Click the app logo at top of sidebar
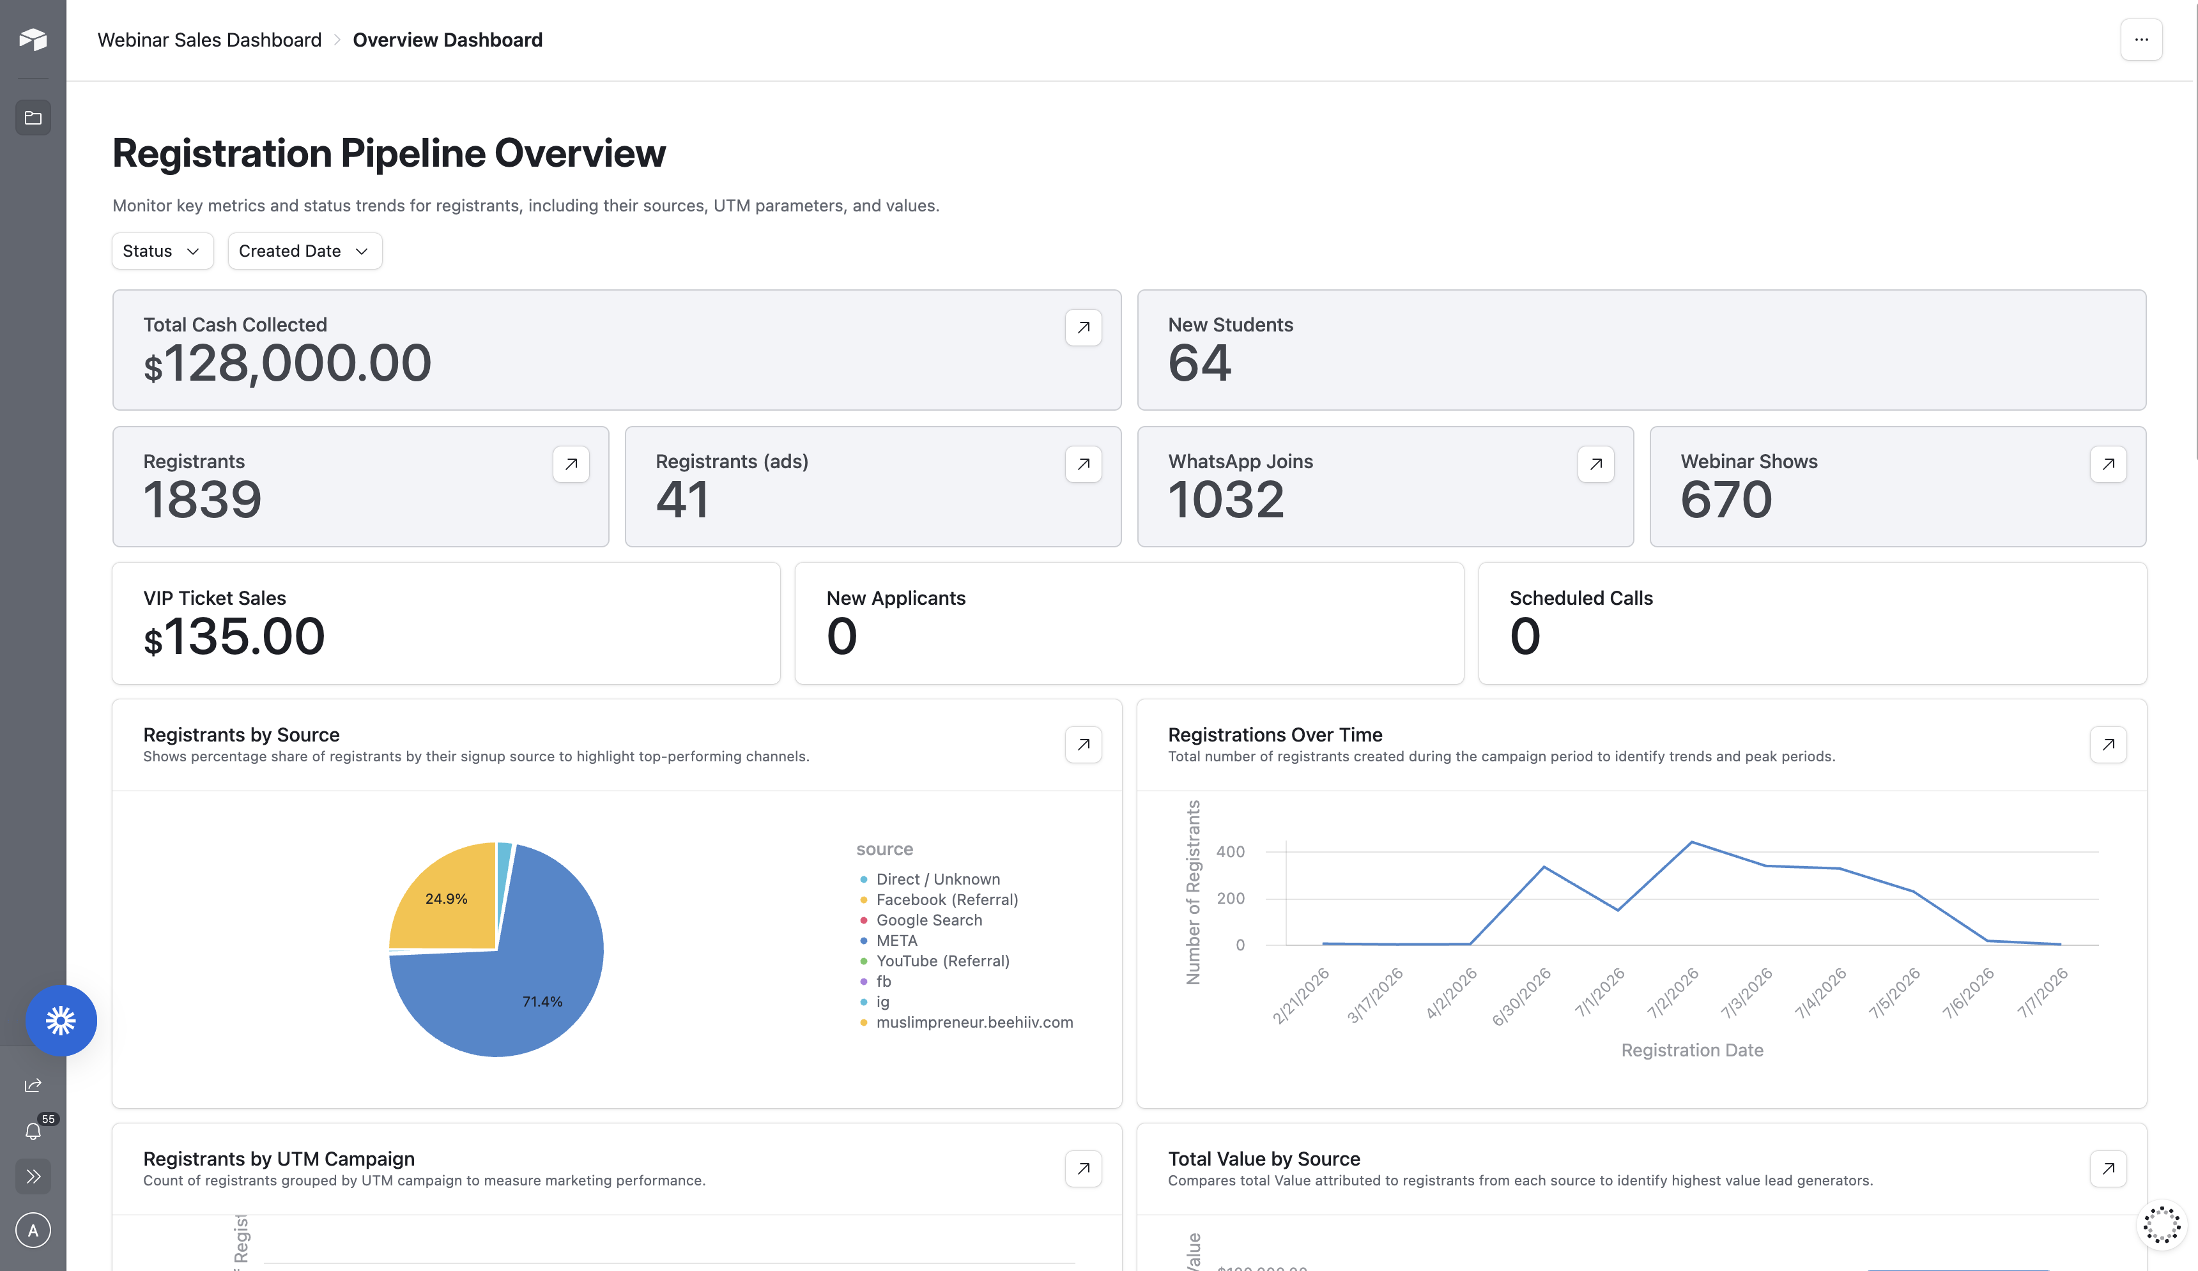This screenshot has width=2198, height=1271. click(x=33, y=39)
